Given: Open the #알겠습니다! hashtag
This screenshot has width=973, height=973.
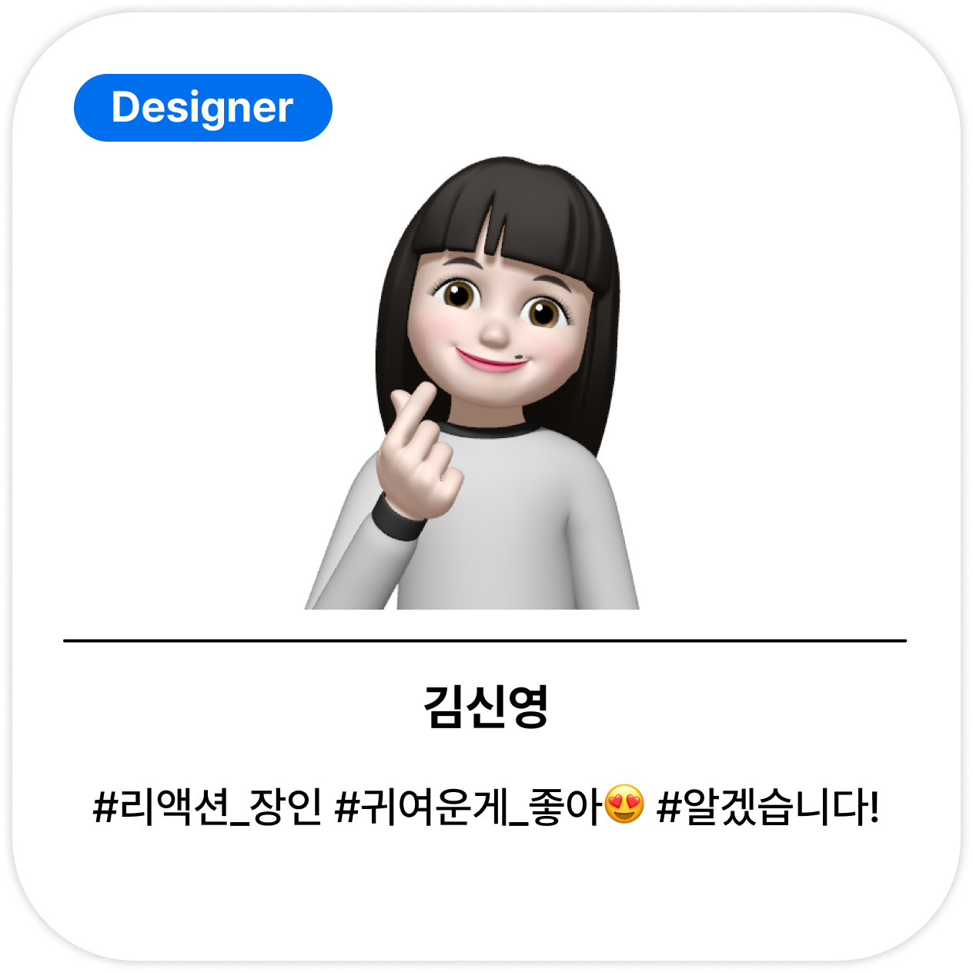Looking at the screenshot, I should (x=767, y=807).
